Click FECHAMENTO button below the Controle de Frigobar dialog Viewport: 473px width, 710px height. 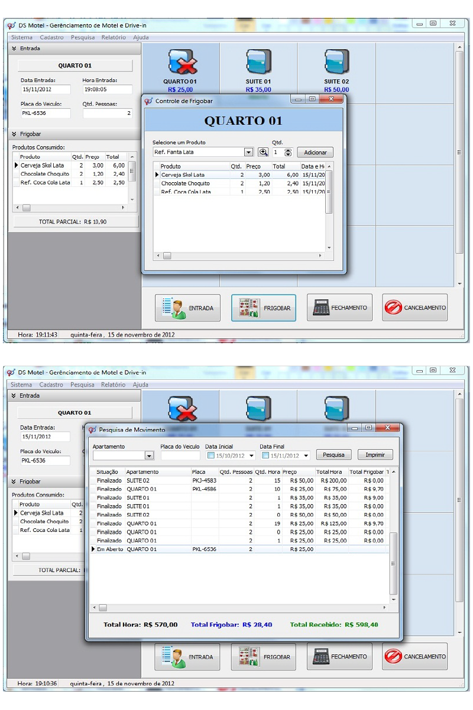coord(339,308)
